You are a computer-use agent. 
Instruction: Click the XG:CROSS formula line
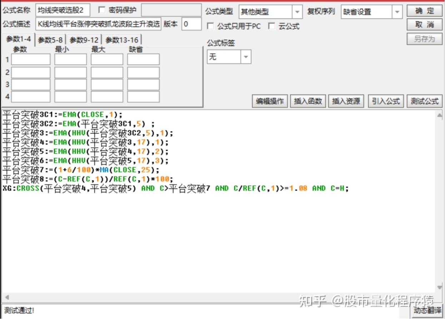[x=175, y=189]
